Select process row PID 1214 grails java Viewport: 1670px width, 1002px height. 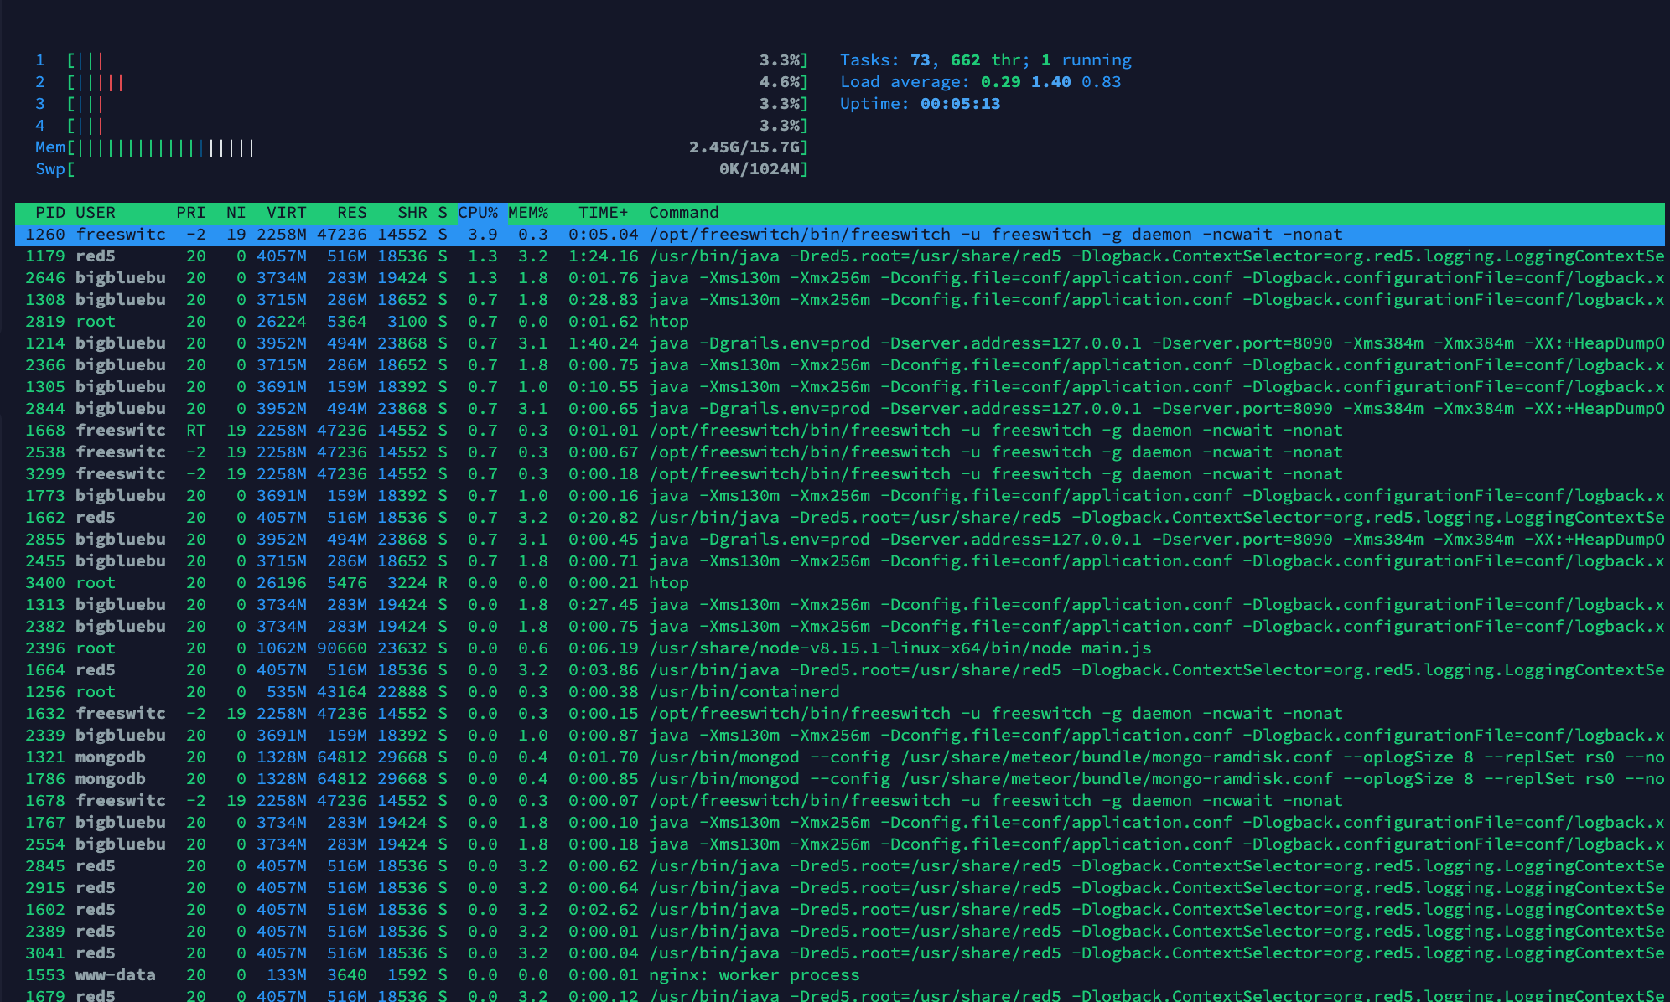840,343
